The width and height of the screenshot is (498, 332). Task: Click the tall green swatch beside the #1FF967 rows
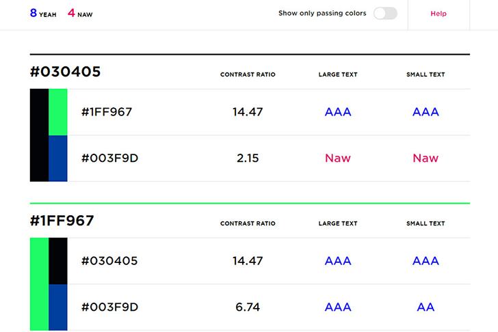click(39, 284)
